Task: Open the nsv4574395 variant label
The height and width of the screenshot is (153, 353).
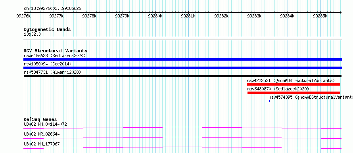Action: (x=311, y=97)
